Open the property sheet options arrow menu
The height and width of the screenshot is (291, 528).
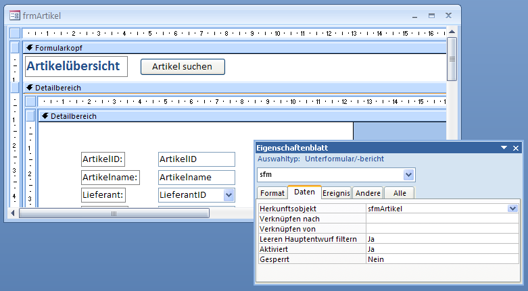tap(504, 148)
